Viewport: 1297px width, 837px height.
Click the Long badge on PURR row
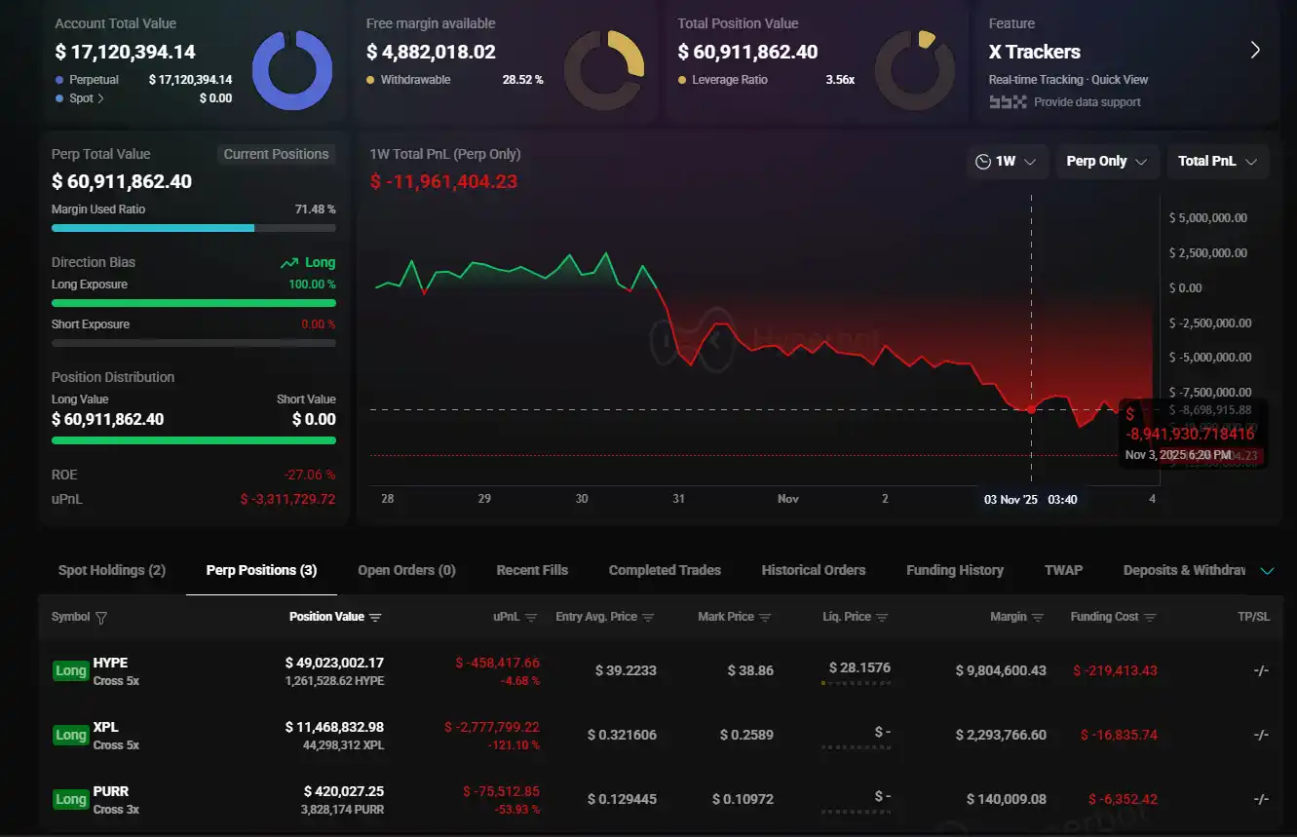coord(70,799)
